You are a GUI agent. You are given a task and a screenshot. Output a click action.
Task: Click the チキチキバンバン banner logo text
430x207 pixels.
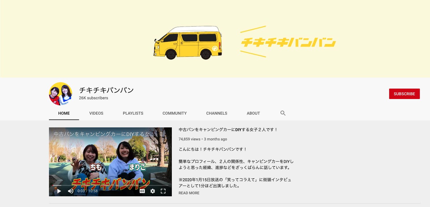[288, 43]
